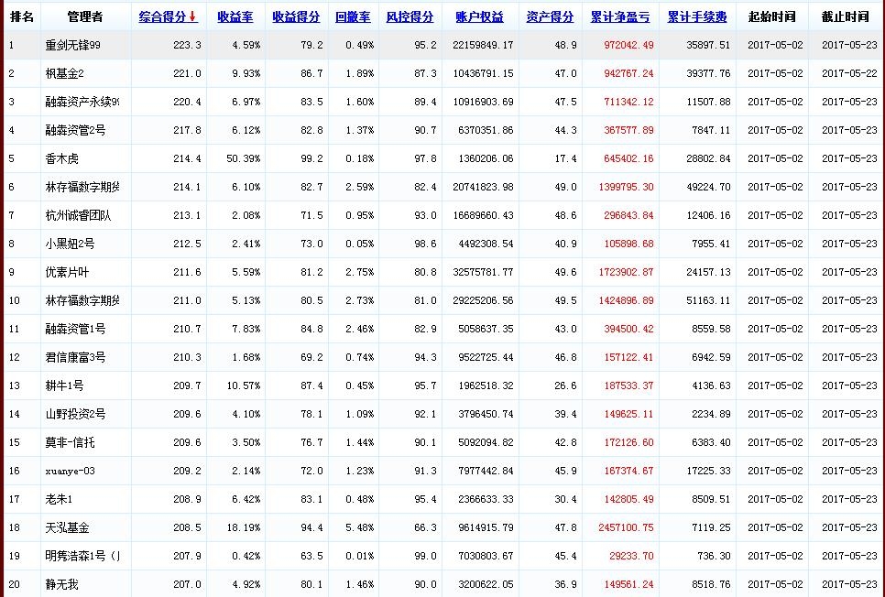885x597 pixels.
Task: Click account equity value 1360206.06
Action: [x=486, y=158]
